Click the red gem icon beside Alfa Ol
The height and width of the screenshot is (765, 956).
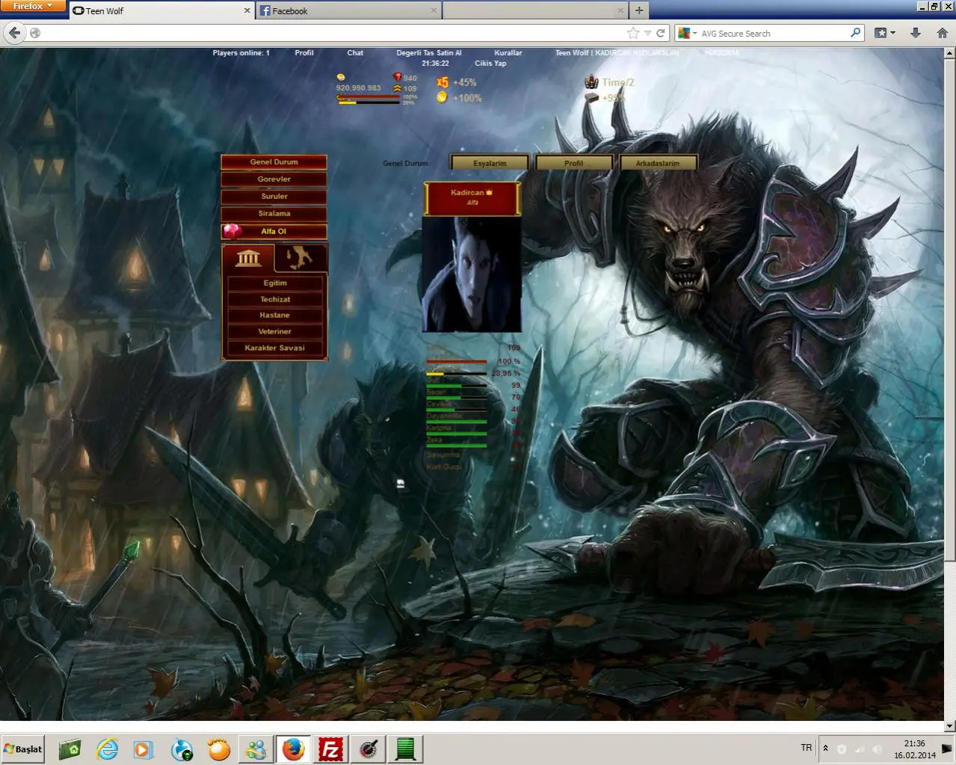232,232
